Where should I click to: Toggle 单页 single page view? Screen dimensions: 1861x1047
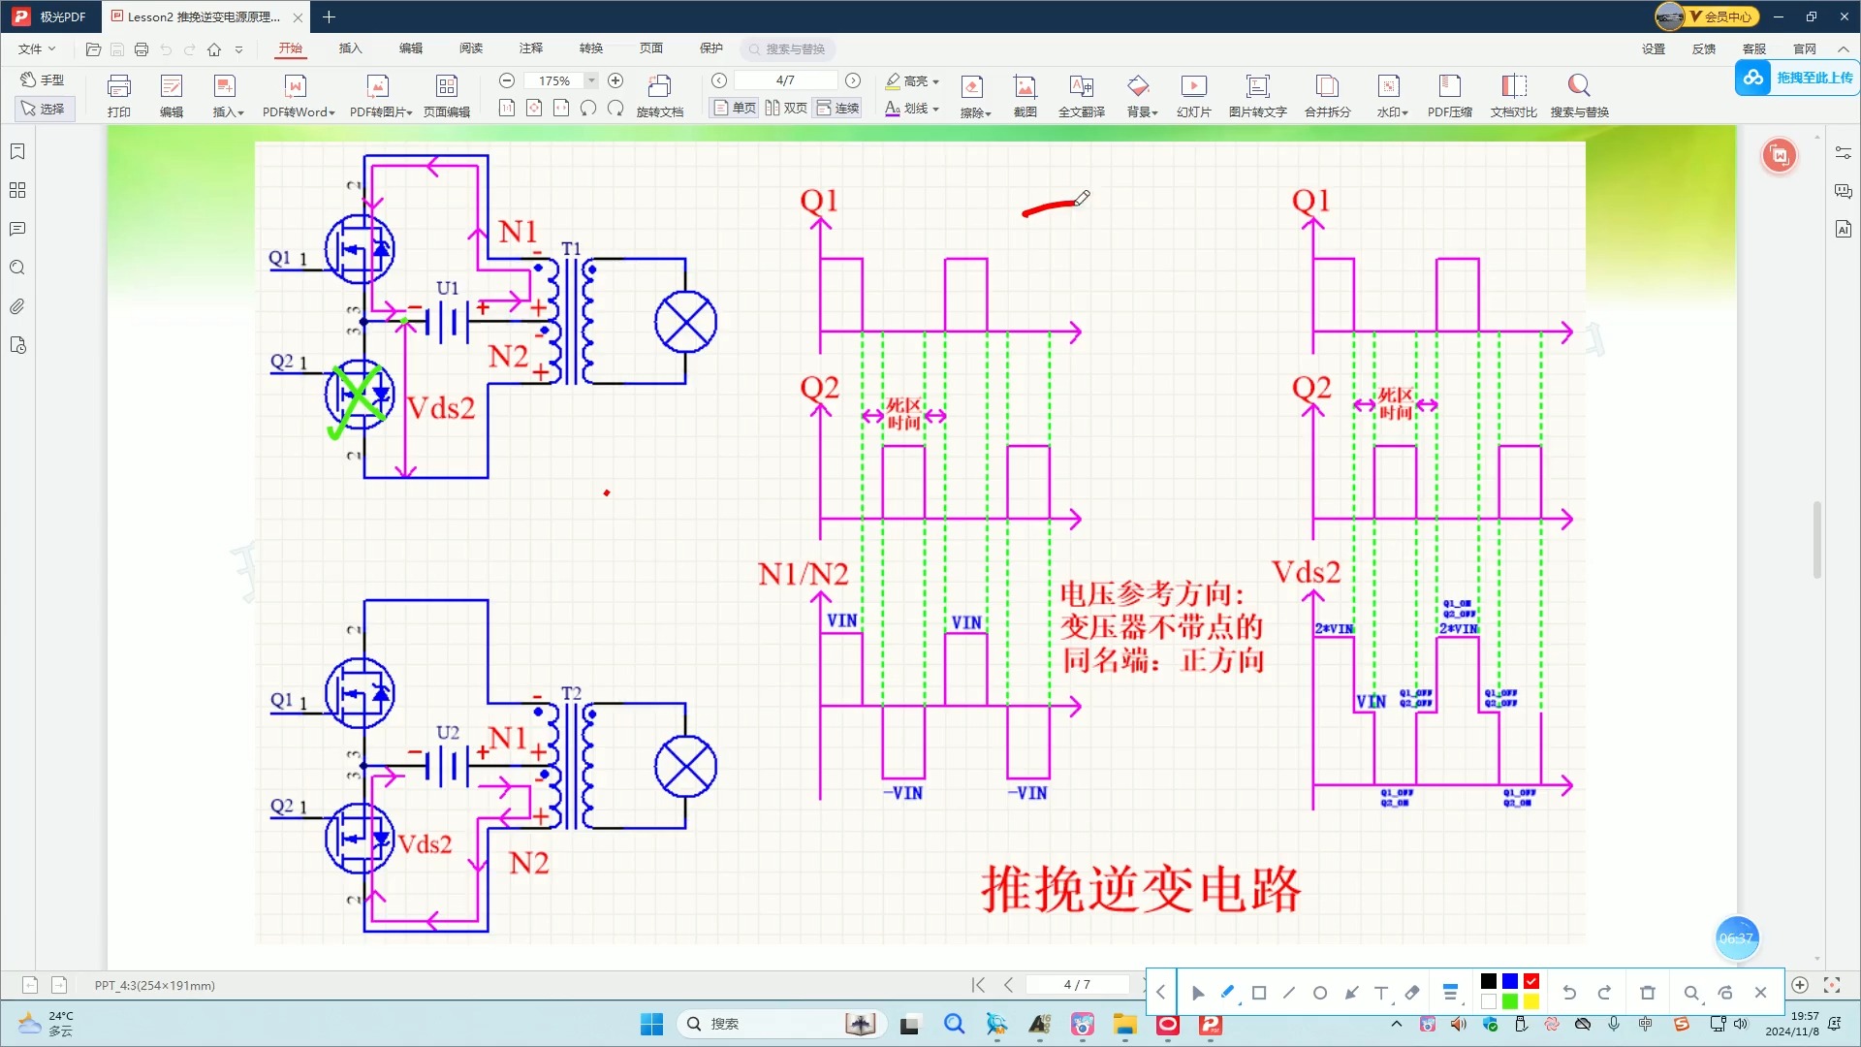point(734,108)
